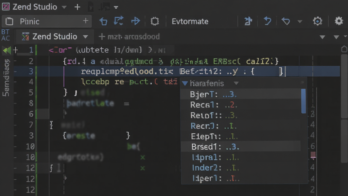348x196 pixels.
Task: Select the Brsed1 suggestion
Action: tap(241, 147)
